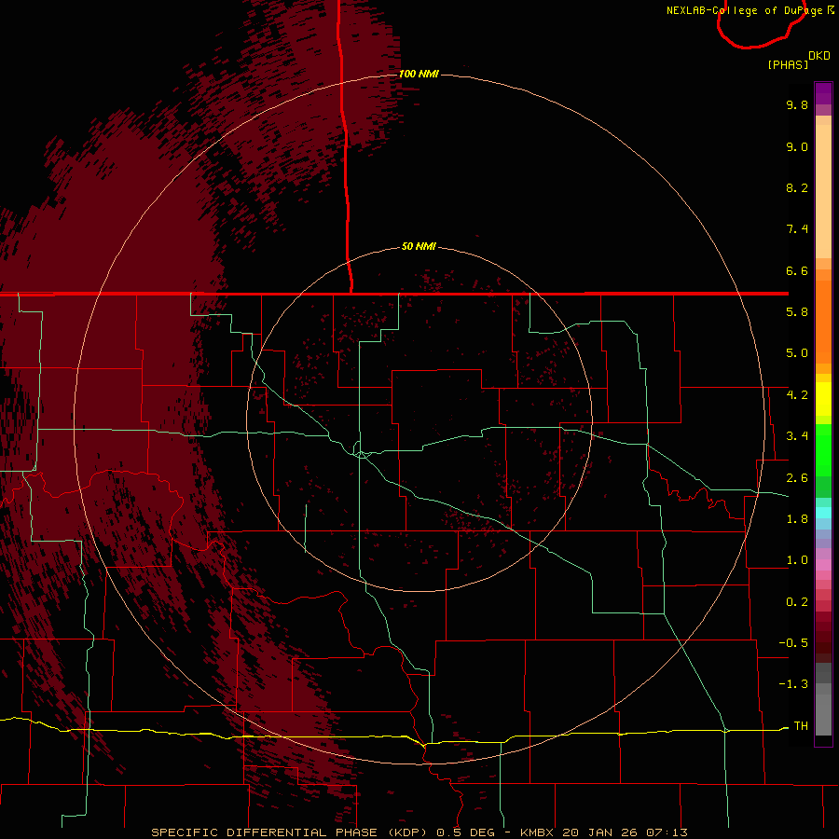Click the 5.8 value on the scale
The image size is (839, 839).
tap(797, 312)
